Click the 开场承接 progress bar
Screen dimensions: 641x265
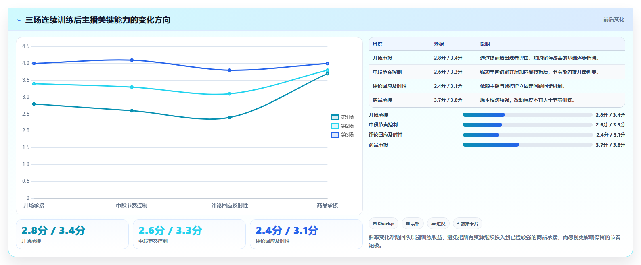(527, 115)
